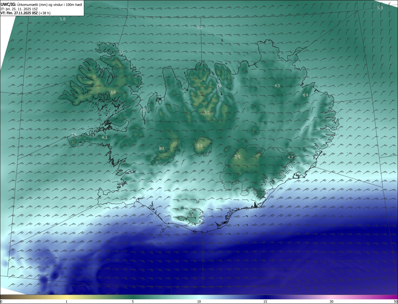Click the 3.4 value label in the Westfjords

[x=113, y=93]
